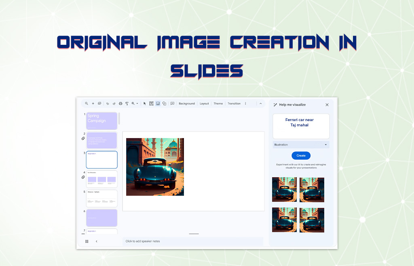Click the undo arrow in toolbar
Screen dimensions: 414x266
point(108,104)
